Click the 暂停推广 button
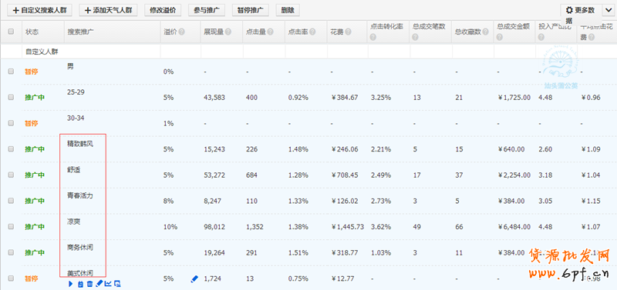This screenshot has width=617, height=290. point(250,10)
